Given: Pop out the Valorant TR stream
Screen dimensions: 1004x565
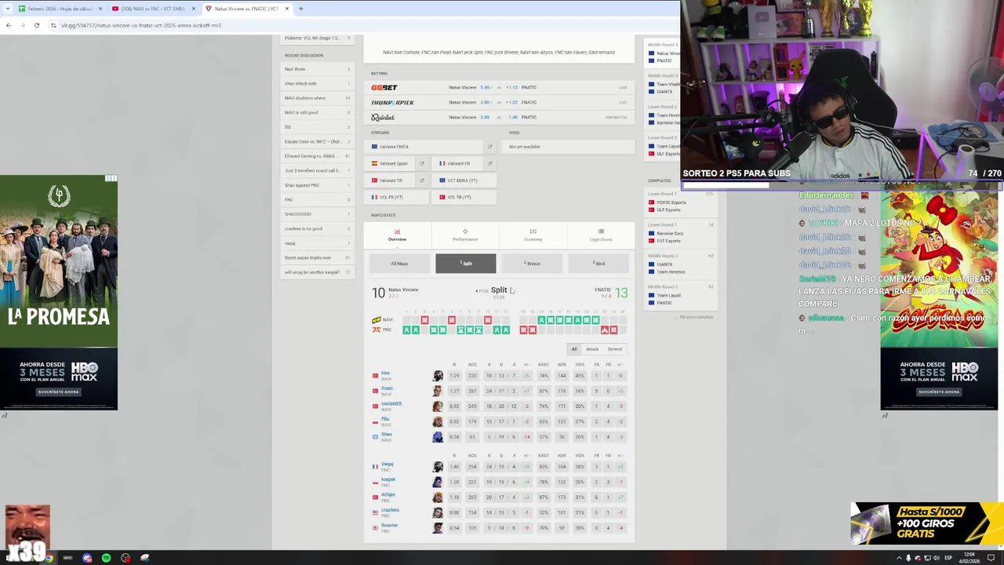Looking at the screenshot, I should pyautogui.click(x=422, y=180).
